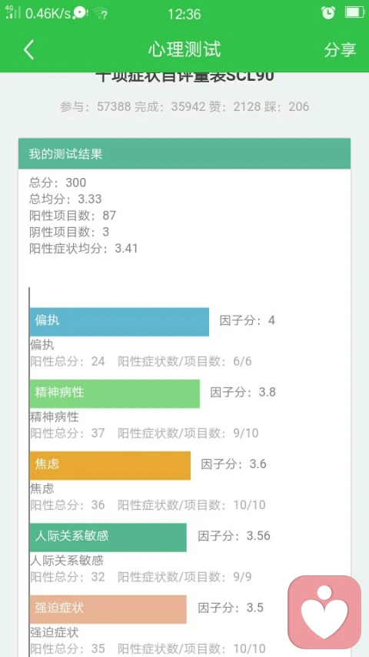Tap the Wi-Fi status icon
Screen dimensions: 369x657
click(100, 13)
